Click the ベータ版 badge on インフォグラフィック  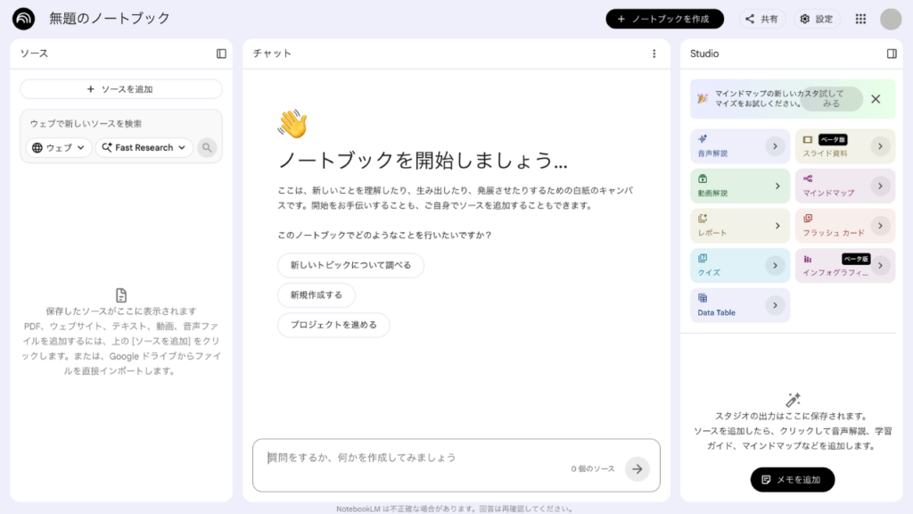(x=856, y=259)
